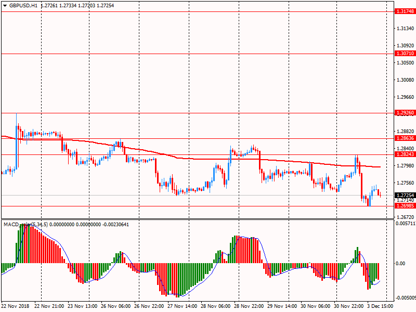Select the 1.26985 support level label
Screen dimensions: 416x312
[405, 206]
